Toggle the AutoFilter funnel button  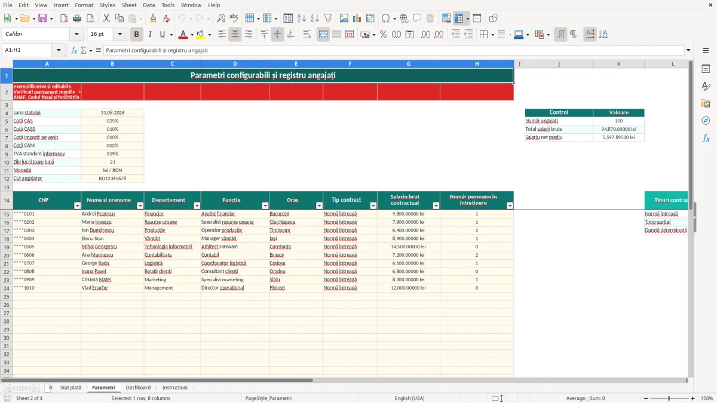(328, 19)
